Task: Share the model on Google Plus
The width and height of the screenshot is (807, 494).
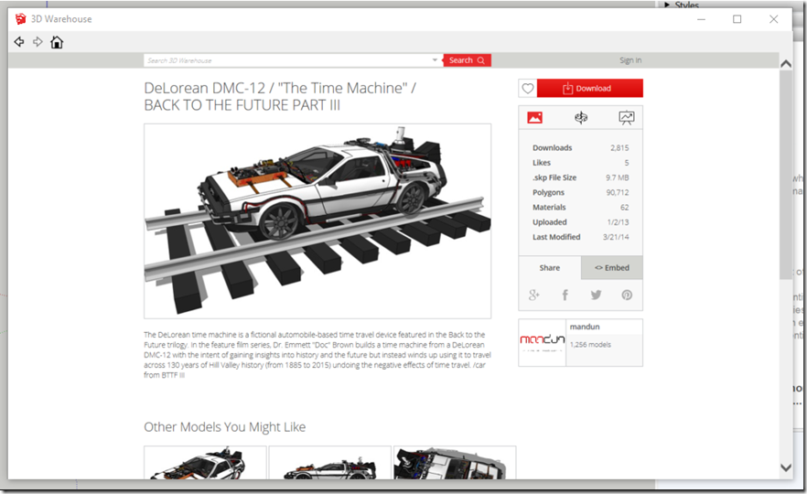Action: point(534,295)
